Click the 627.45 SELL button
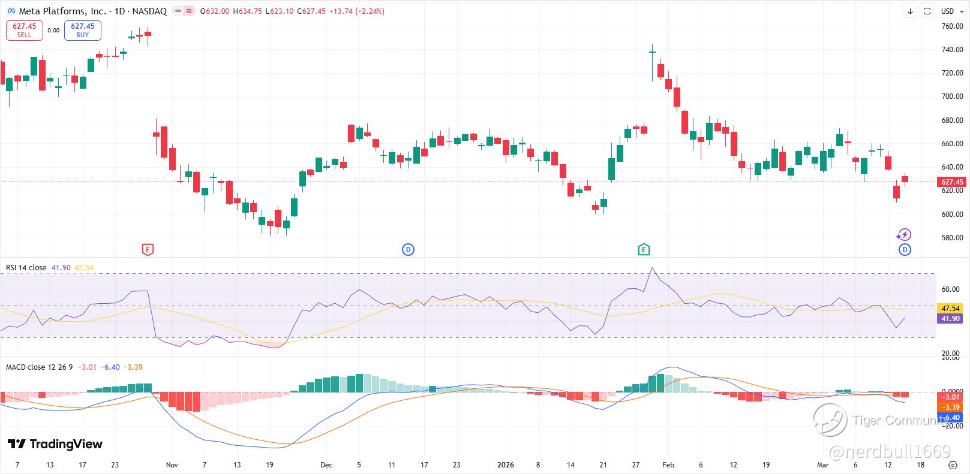970x474 pixels. 25,31
